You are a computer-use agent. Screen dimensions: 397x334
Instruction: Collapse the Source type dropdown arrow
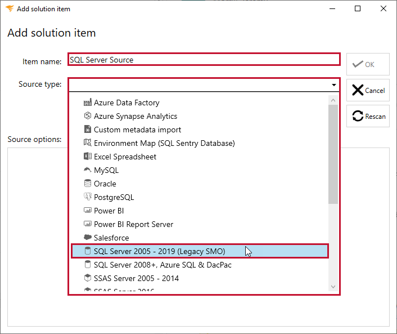333,84
